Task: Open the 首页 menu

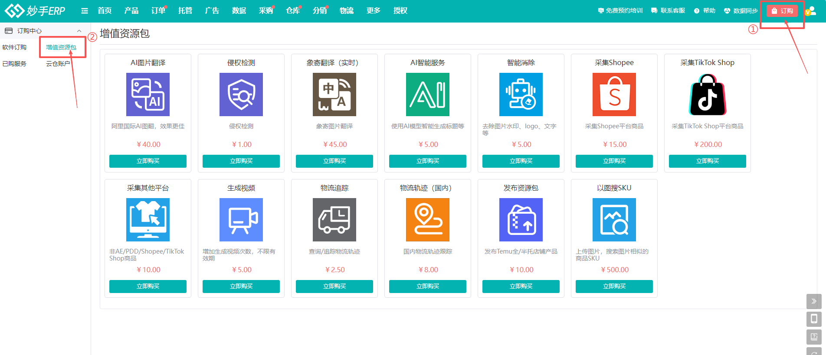Action: (x=105, y=11)
